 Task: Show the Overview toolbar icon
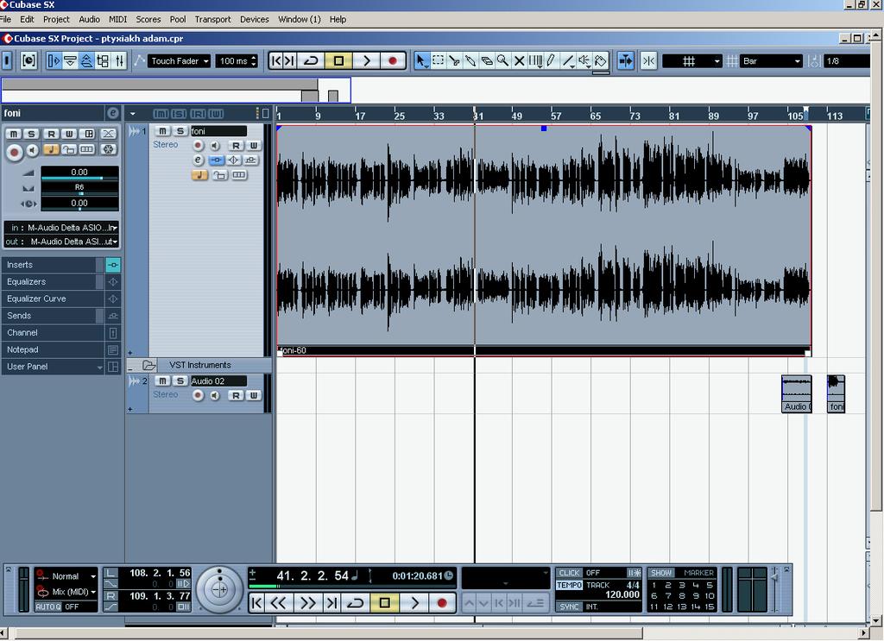coord(86,60)
